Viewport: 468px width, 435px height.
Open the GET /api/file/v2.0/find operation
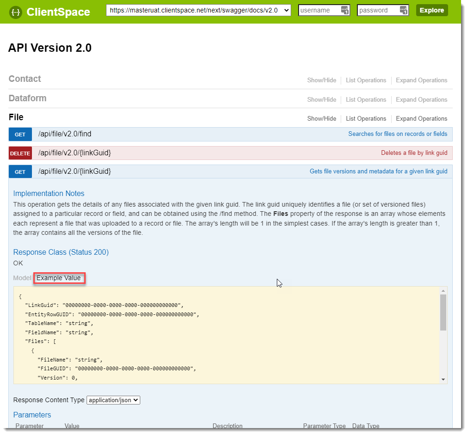pyautogui.click(x=65, y=134)
